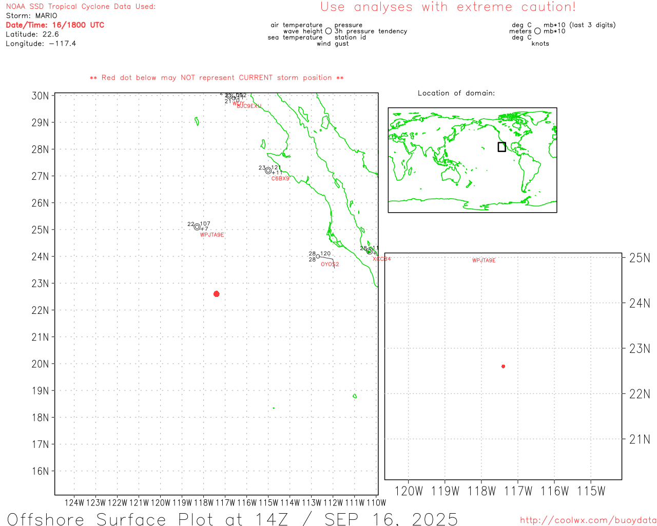657x526 pixels.
Task: Click the 110W longitude axis label
Action: pos(376,503)
